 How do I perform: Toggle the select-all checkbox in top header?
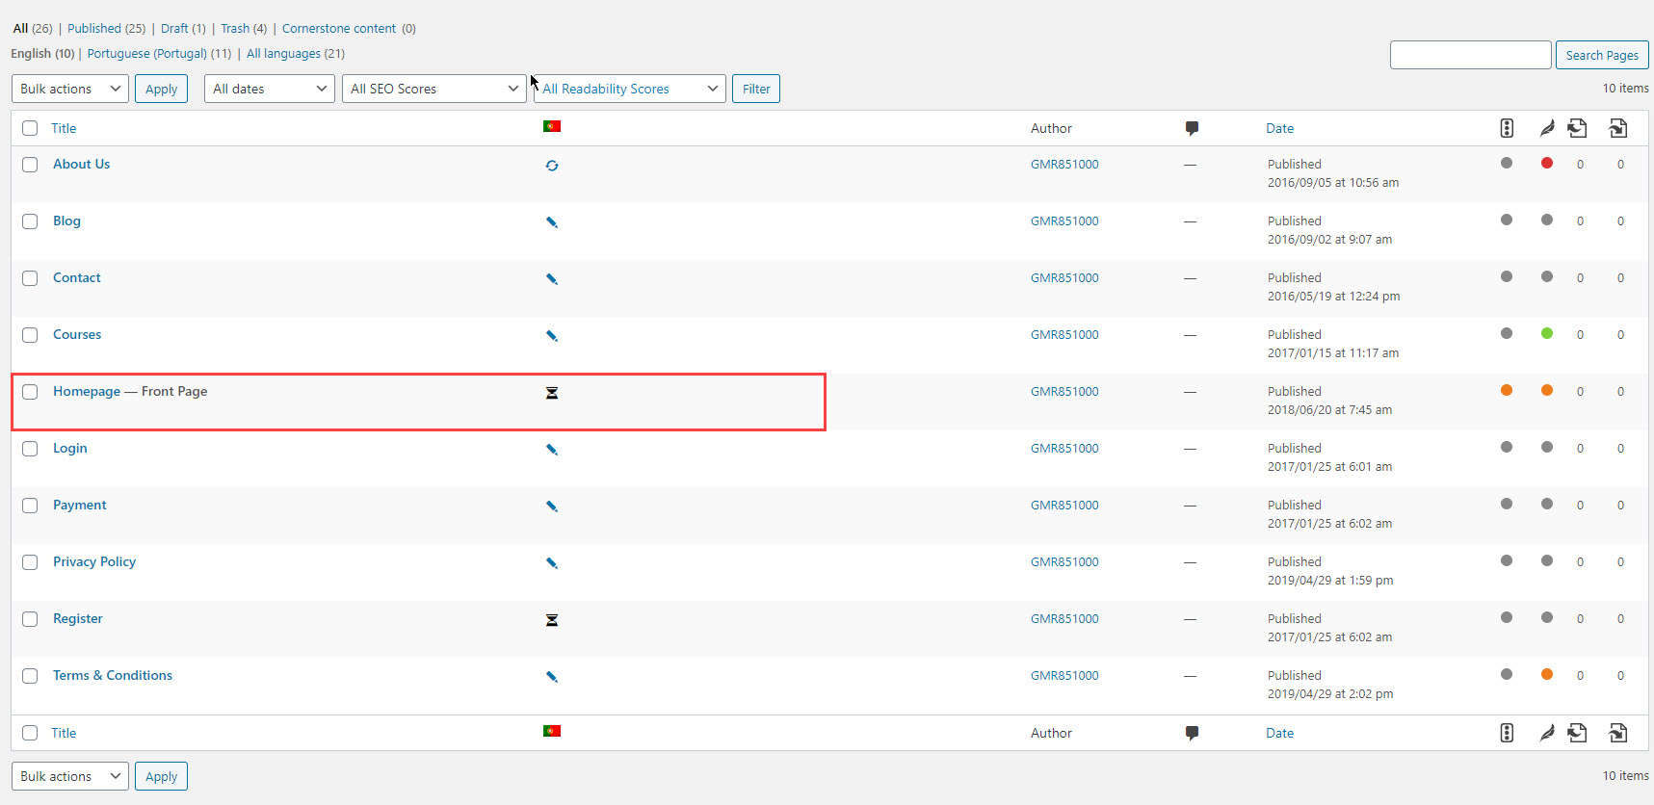tap(30, 128)
